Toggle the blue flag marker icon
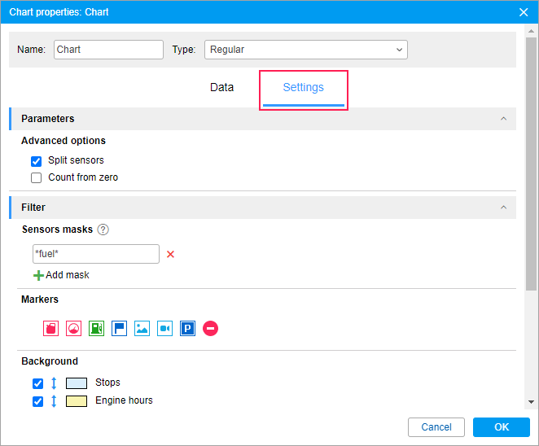Viewport: 539px width, 446px height. click(x=120, y=329)
